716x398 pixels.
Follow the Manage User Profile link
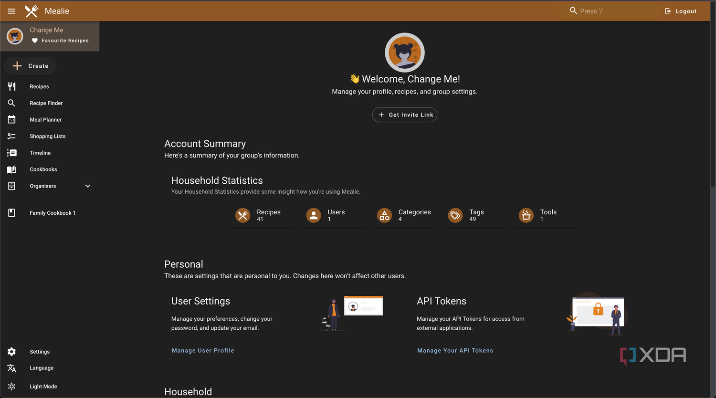click(203, 350)
